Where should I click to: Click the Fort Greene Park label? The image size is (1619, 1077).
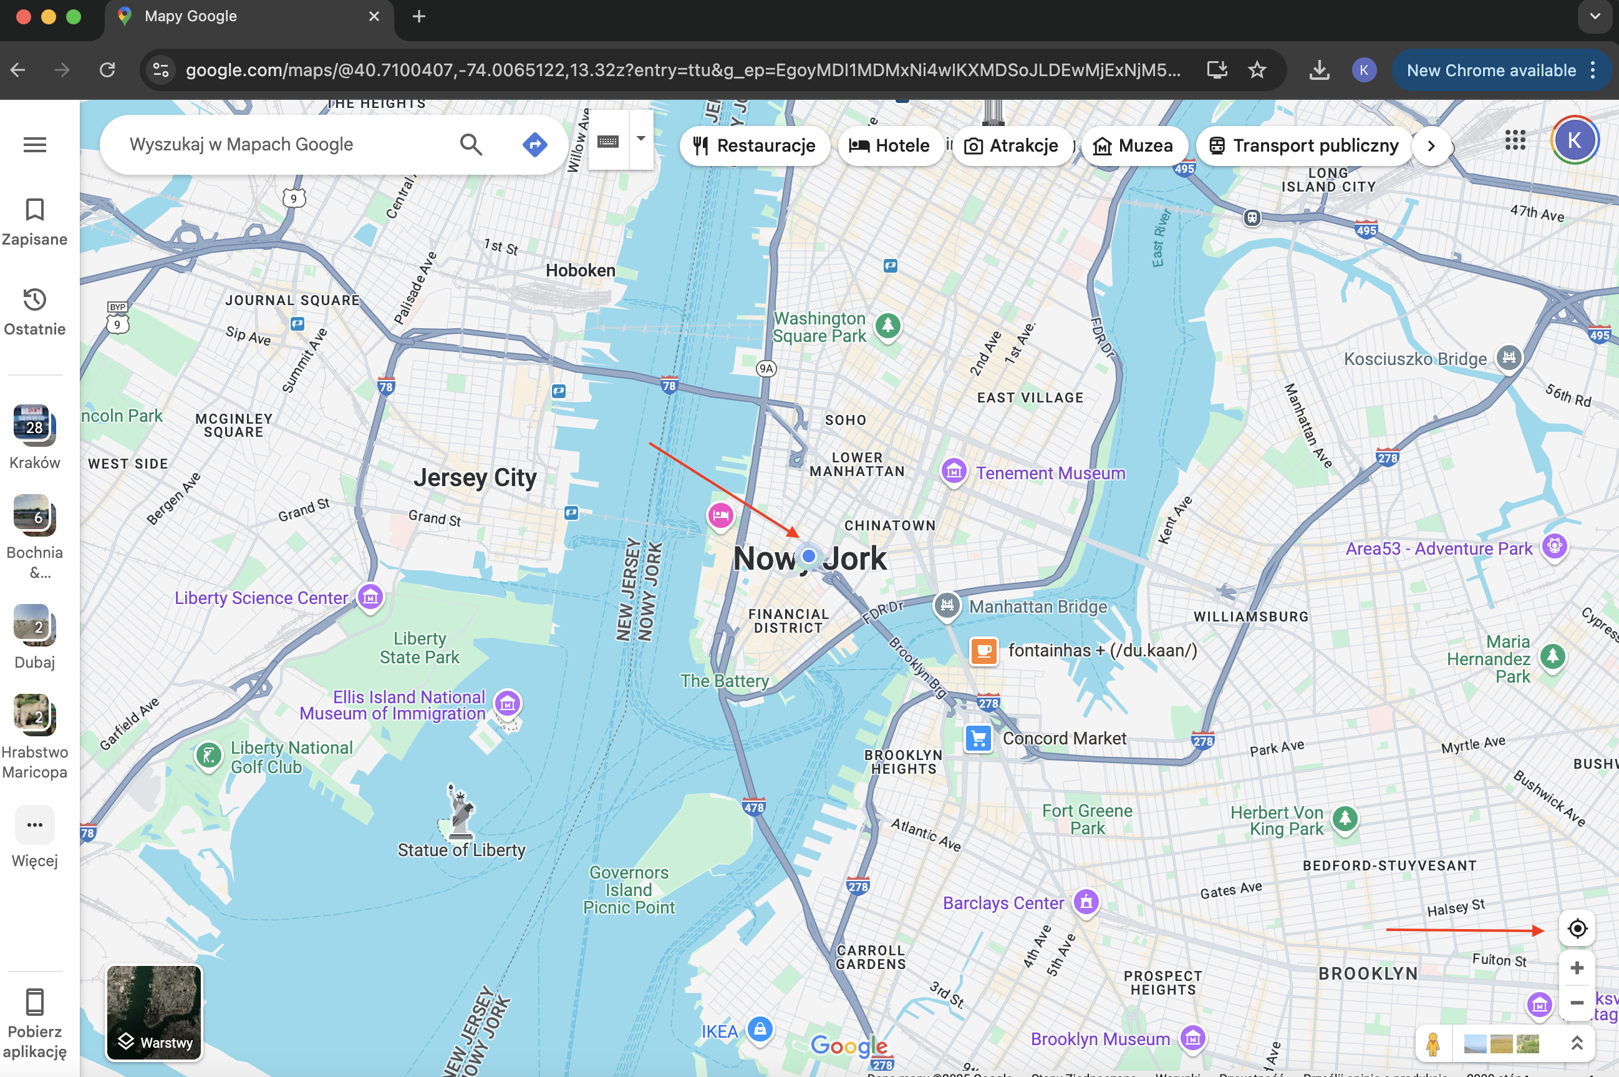coord(1087,819)
